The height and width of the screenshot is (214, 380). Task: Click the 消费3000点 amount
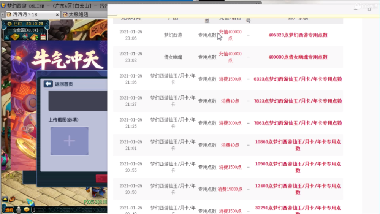(x=230, y=123)
